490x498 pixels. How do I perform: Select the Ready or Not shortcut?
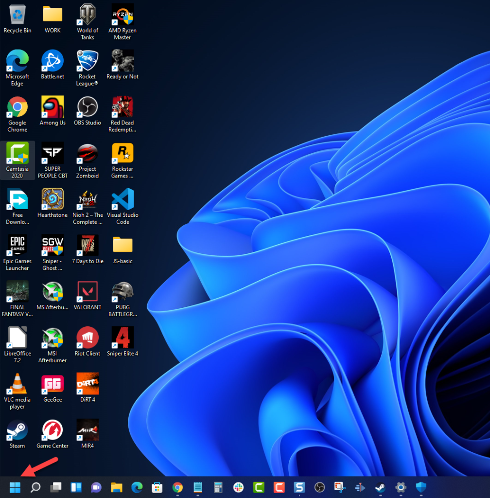click(x=122, y=65)
